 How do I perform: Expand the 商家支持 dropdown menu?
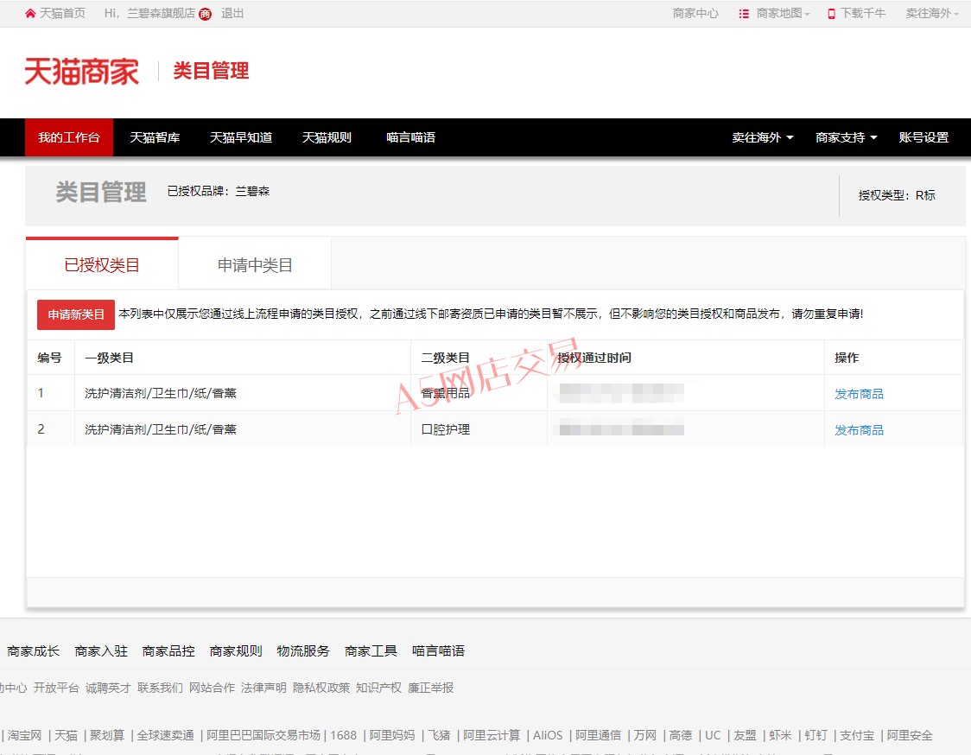(x=846, y=137)
